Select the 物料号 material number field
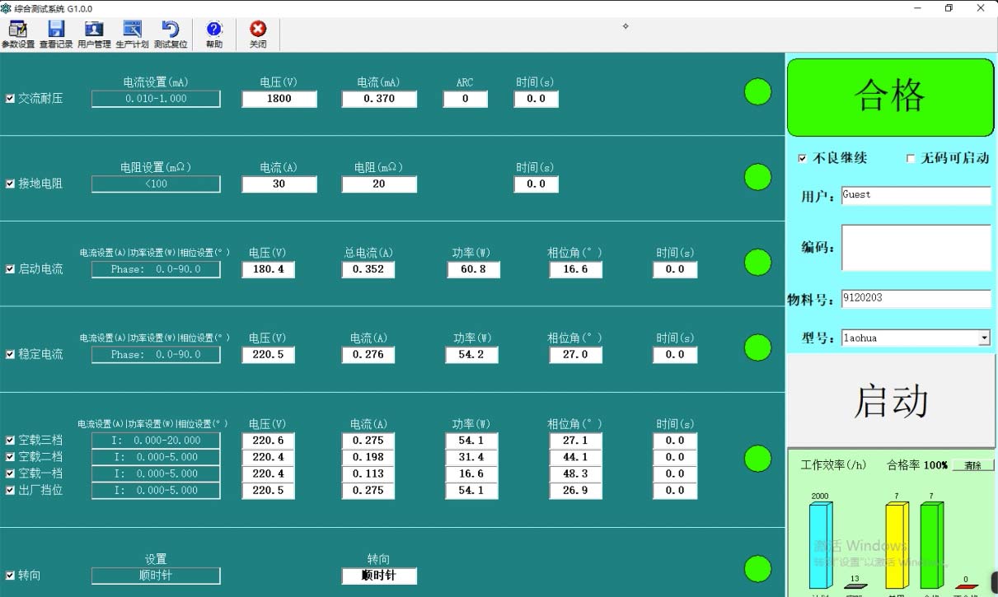 click(915, 298)
